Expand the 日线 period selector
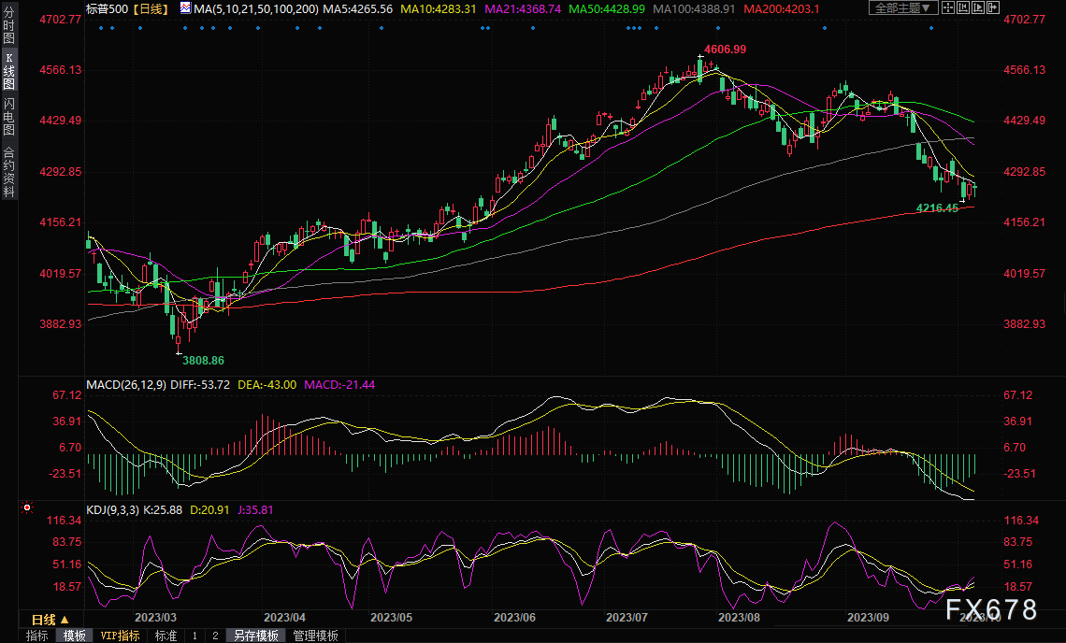The image size is (1066, 643). click(50, 620)
